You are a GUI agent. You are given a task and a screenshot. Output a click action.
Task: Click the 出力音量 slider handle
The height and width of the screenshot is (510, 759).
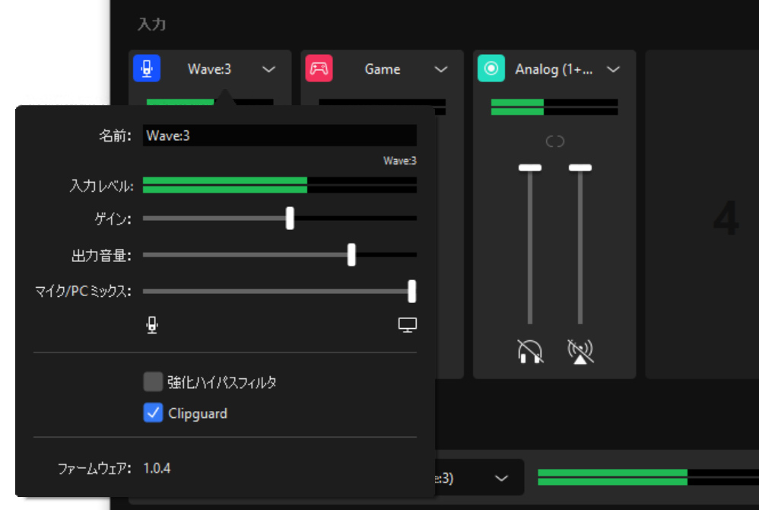pyautogui.click(x=351, y=255)
